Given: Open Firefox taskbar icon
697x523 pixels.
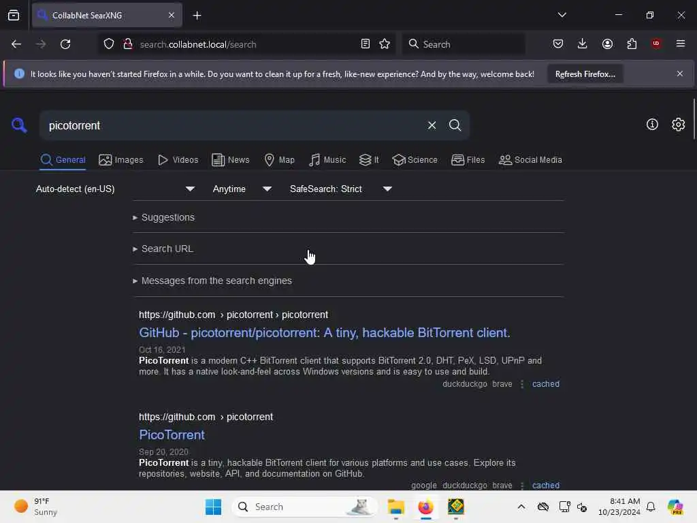Looking at the screenshot, I should click(x=425, y=507).
